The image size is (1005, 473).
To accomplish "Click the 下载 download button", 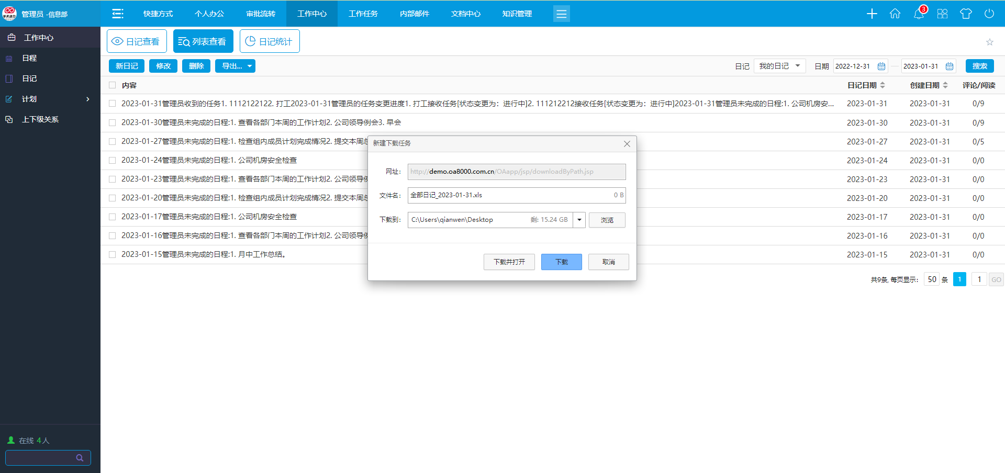I will [561, 262].
